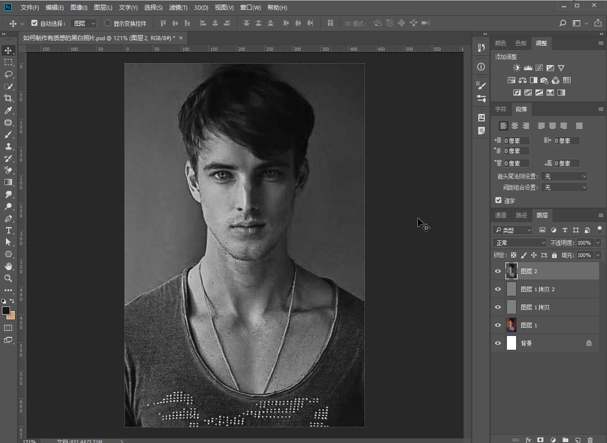The height and width of the screenshot is (443, 607).
Task: Switch to the 通道 tab
Action: pos(500,216)
